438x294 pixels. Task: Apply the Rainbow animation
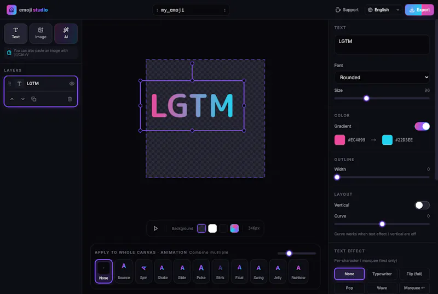coord(298,272)
